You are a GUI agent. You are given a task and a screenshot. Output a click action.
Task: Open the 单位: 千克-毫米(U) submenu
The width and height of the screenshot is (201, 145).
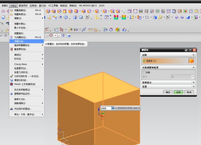coord(27,114)
